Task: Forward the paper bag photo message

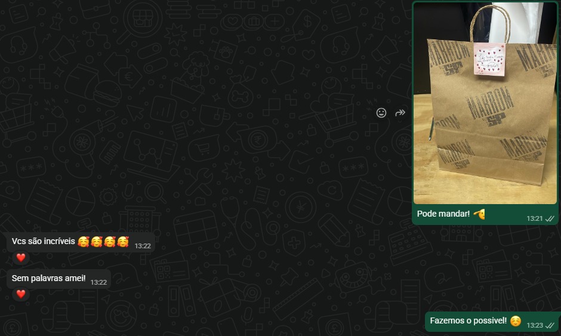Action: (x=400, y=113)
